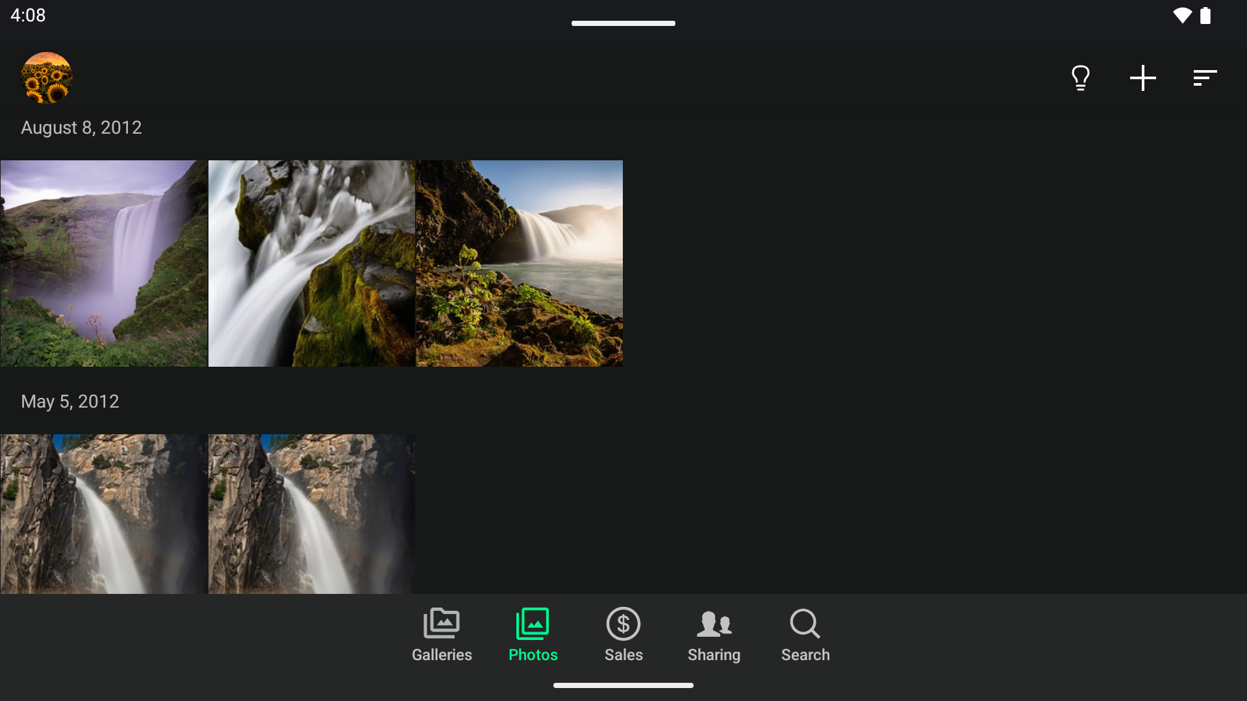Screen dimensions: 1247x701
Task: Open second May 5, 2012 waterfall photo
Action: [x=312, y=513]
